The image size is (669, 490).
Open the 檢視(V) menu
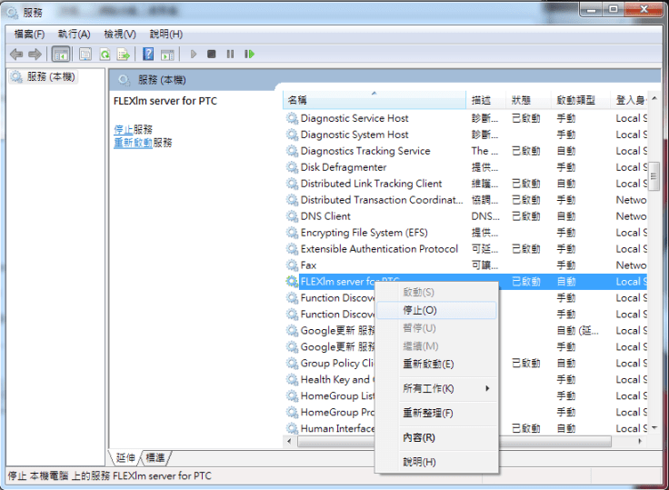(119, 34)
